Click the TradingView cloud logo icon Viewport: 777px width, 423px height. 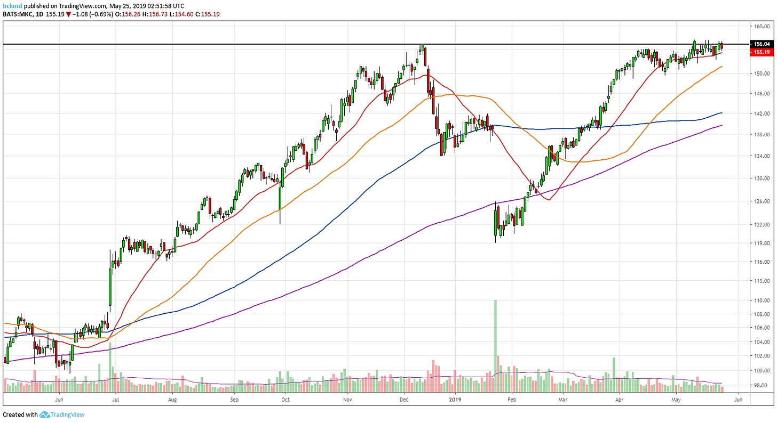(44, 414)
